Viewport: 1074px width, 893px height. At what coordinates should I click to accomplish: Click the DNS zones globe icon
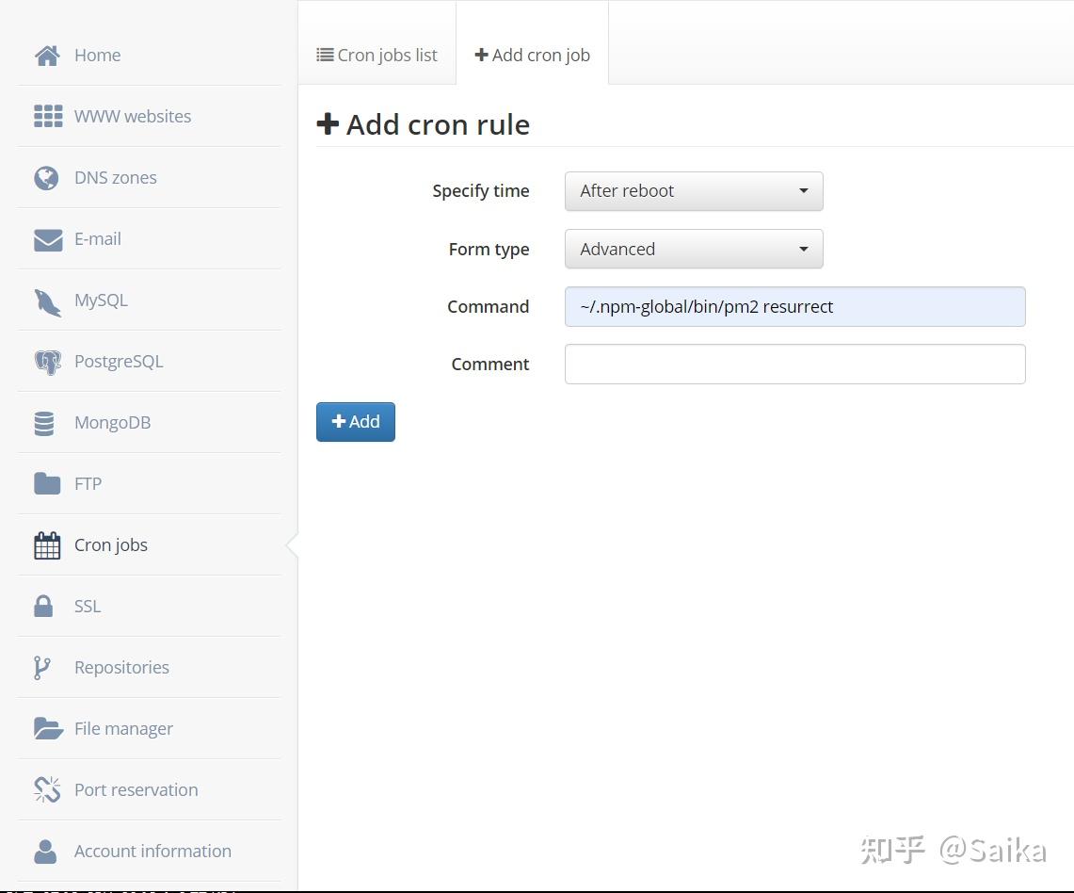pyautogui.click(x=46, y=178)
